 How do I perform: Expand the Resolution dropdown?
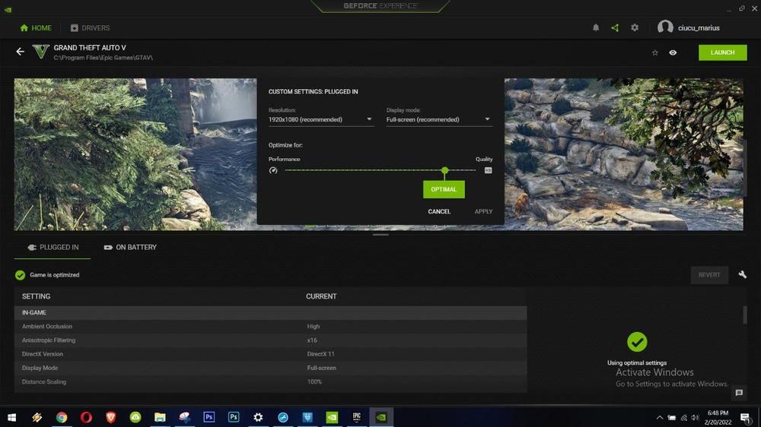[321, 119]
